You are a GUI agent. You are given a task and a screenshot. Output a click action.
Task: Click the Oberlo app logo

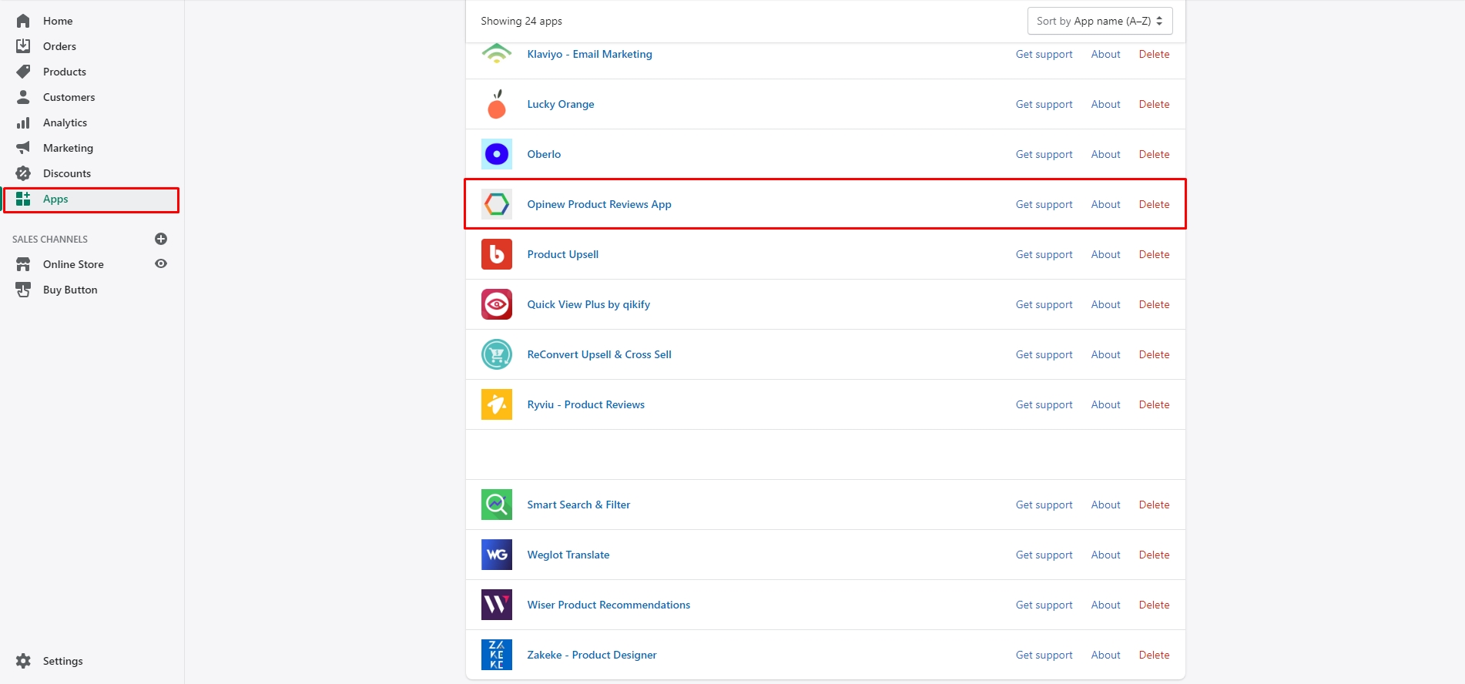497,154
